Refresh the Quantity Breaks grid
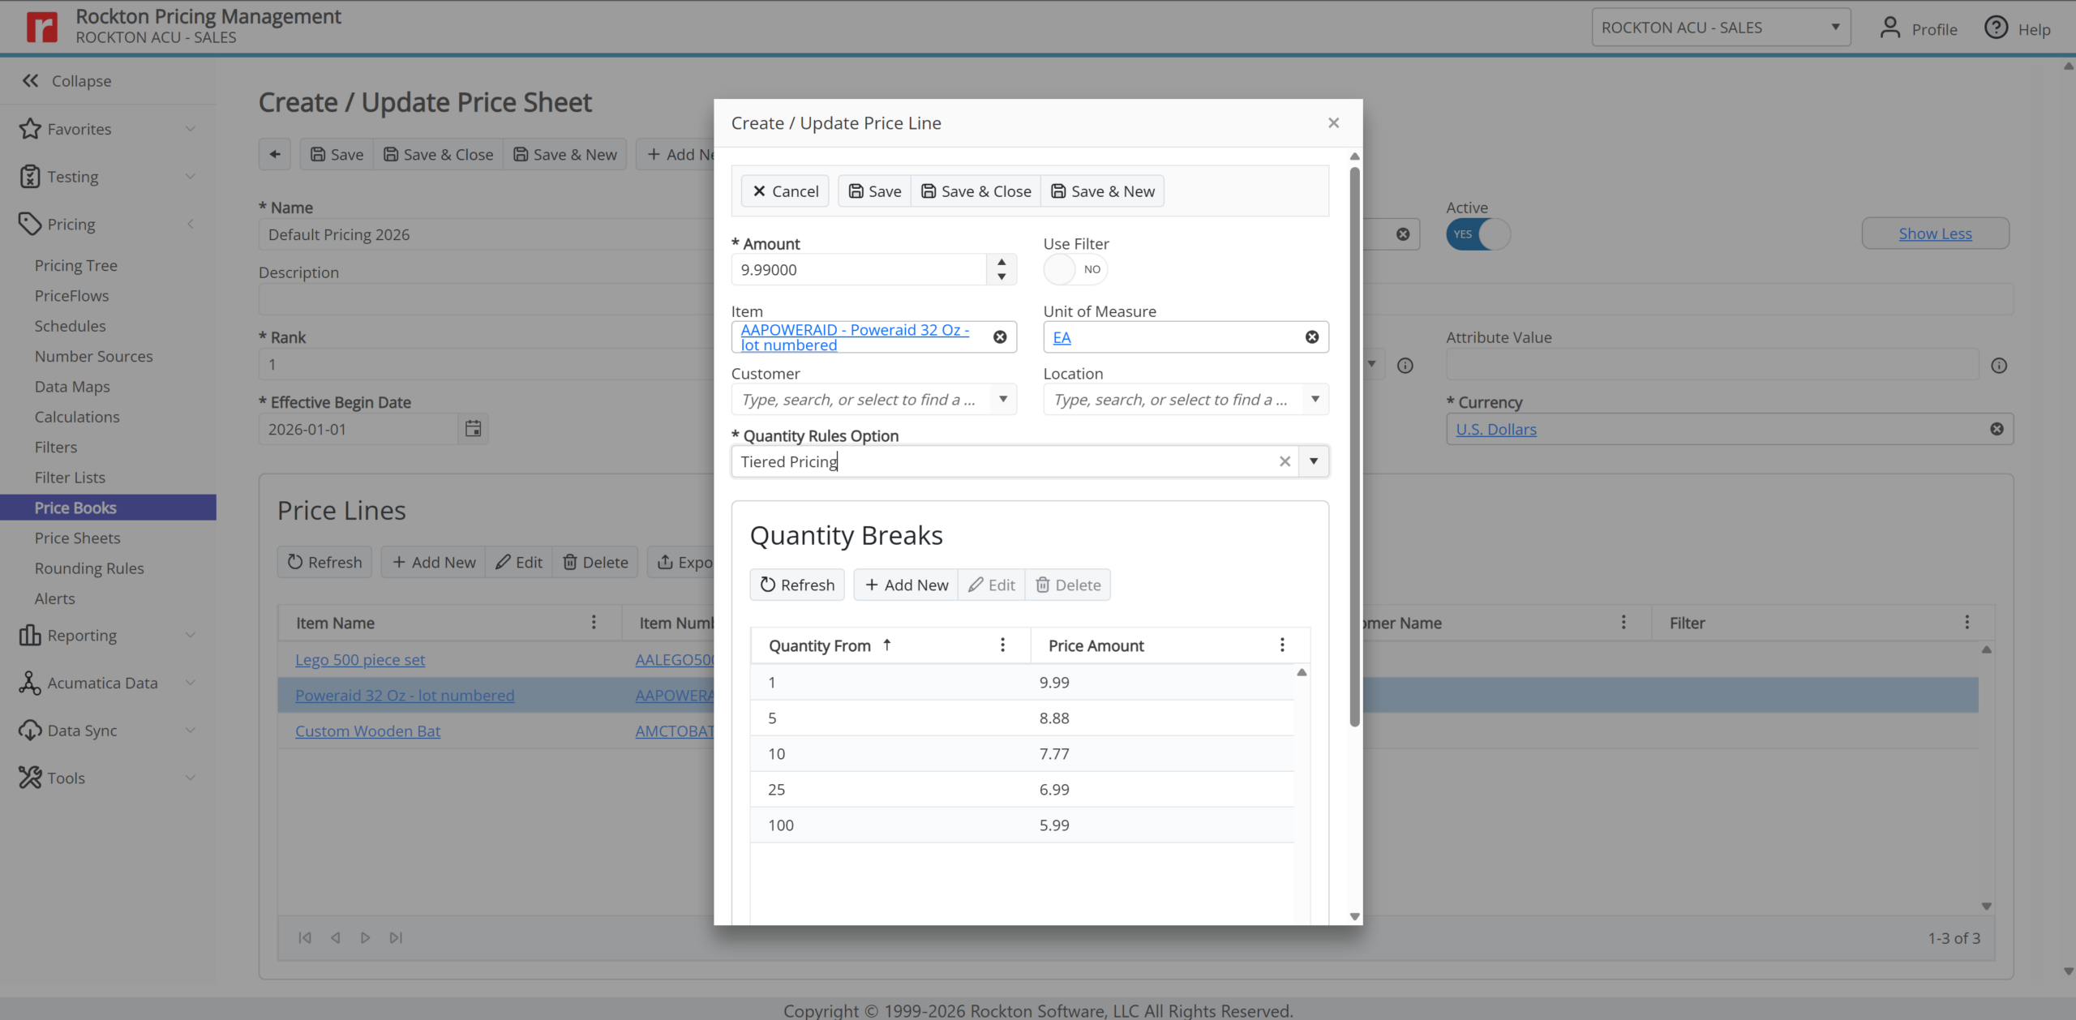This screenshot has width=2076, height=1020. pos(797,585)
